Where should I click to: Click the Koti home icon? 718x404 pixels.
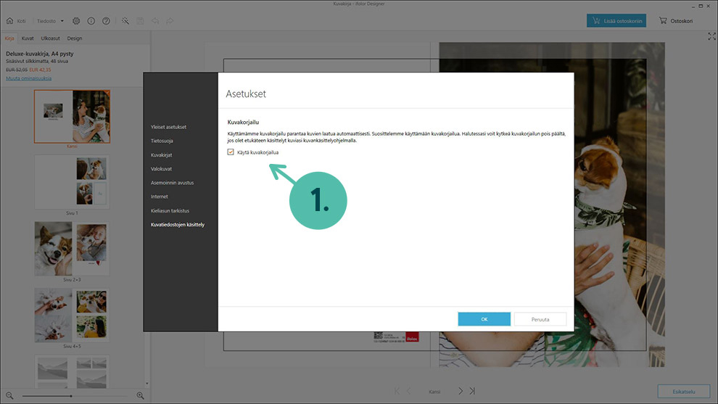9,20
